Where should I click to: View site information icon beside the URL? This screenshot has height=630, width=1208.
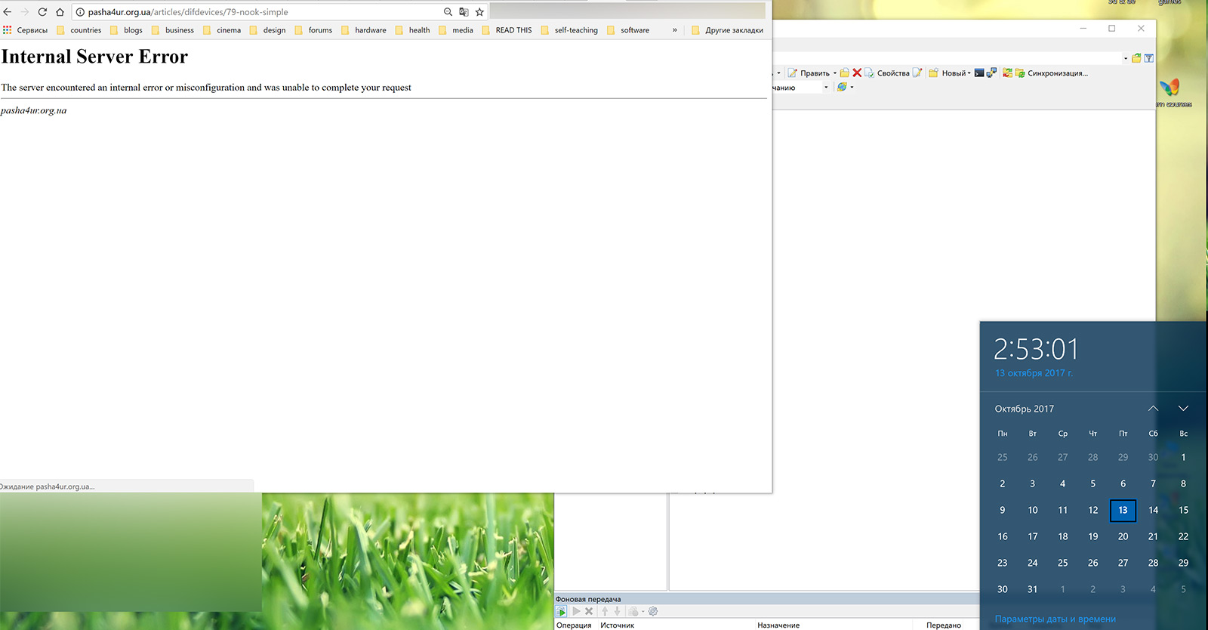tap(80, 12)
